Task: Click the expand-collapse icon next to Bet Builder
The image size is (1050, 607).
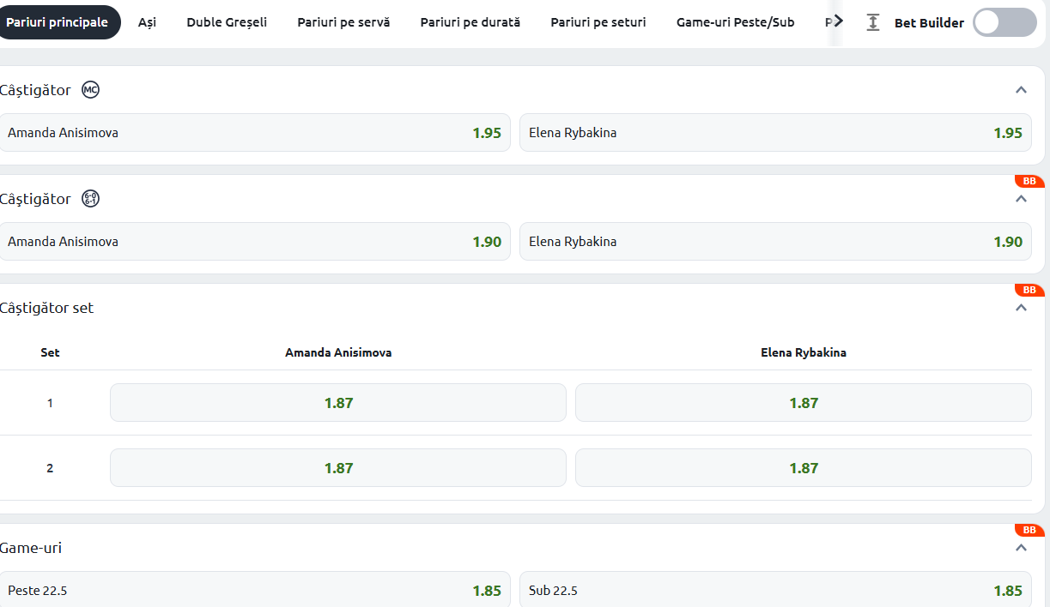Action: pyautogui.click(x=873, y=23)
